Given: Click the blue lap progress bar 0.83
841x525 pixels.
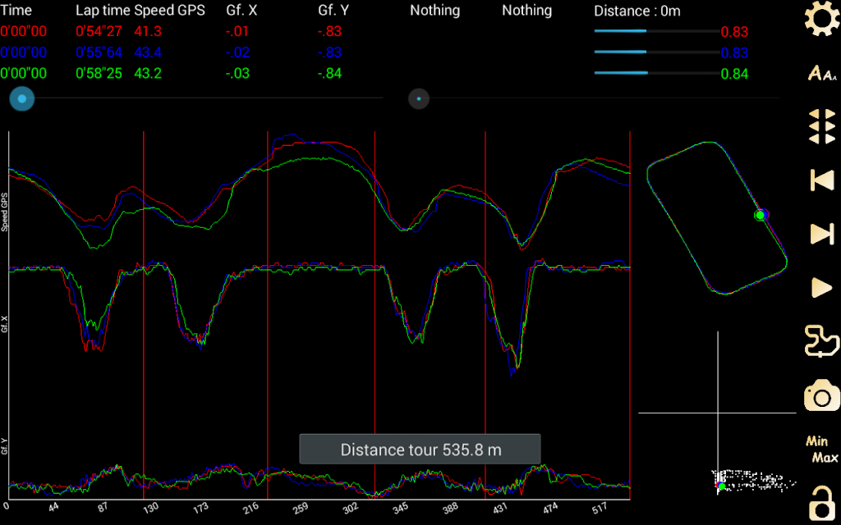Looking at the screenshot, I should click(x=657, y=52).
